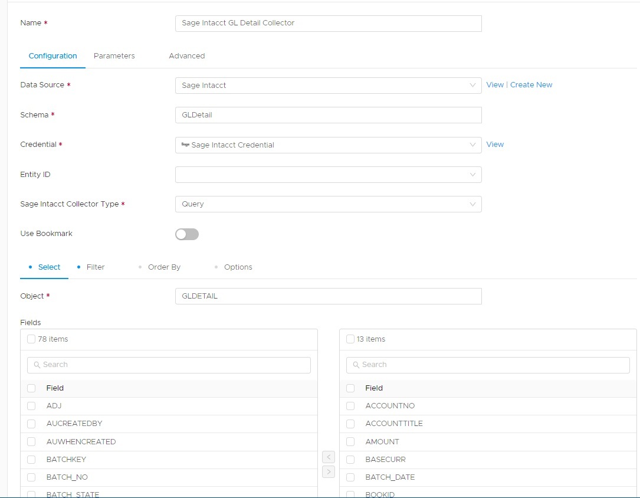Tick the ACCOUNTNO field checkbox
640x498 pixels.
coord(350,406)
